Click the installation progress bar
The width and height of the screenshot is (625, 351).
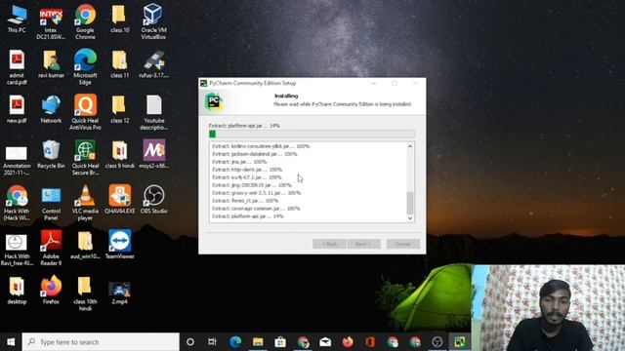click(312, 135)
